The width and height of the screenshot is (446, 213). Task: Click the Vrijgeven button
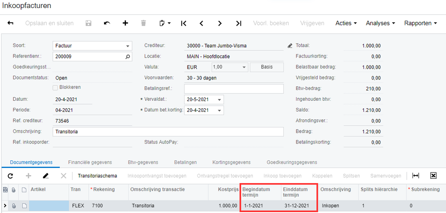312,23
